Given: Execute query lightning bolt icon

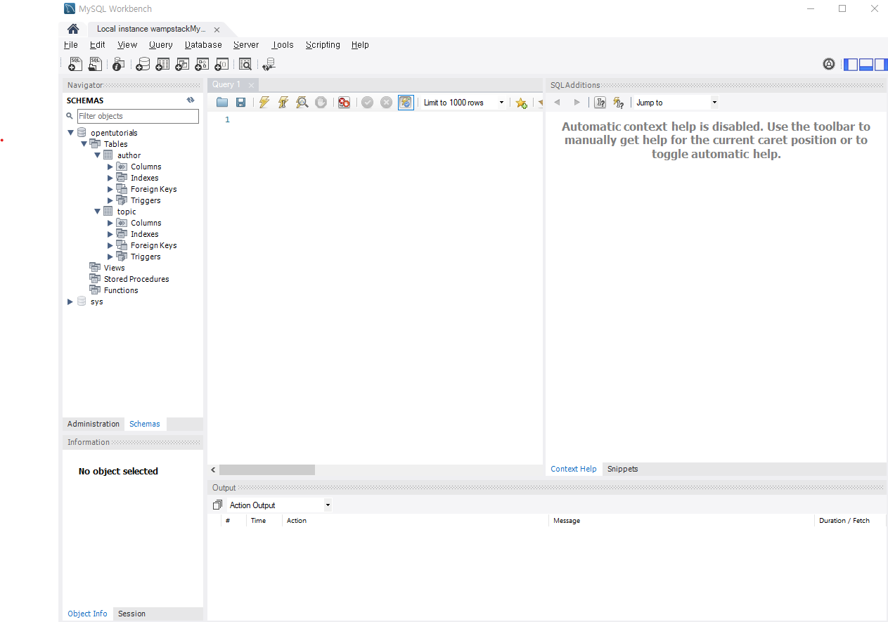Looking at the screenshot, I should click(x=264, y=103).
